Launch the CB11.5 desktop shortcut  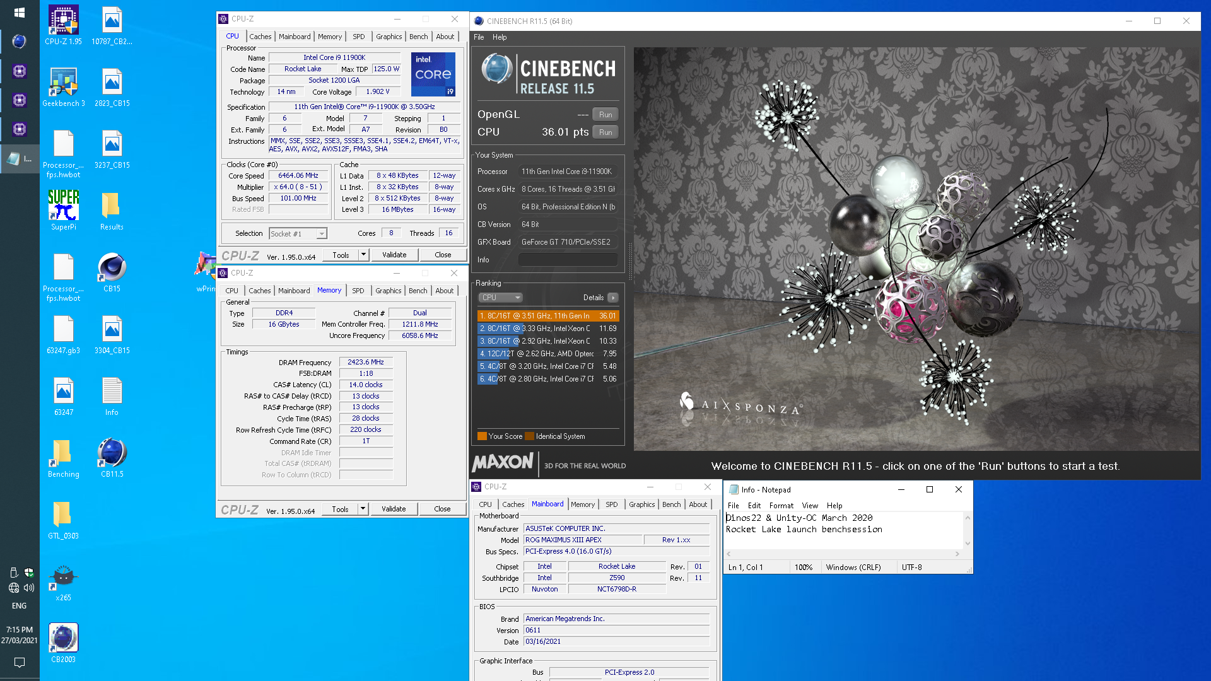[112, 458]
